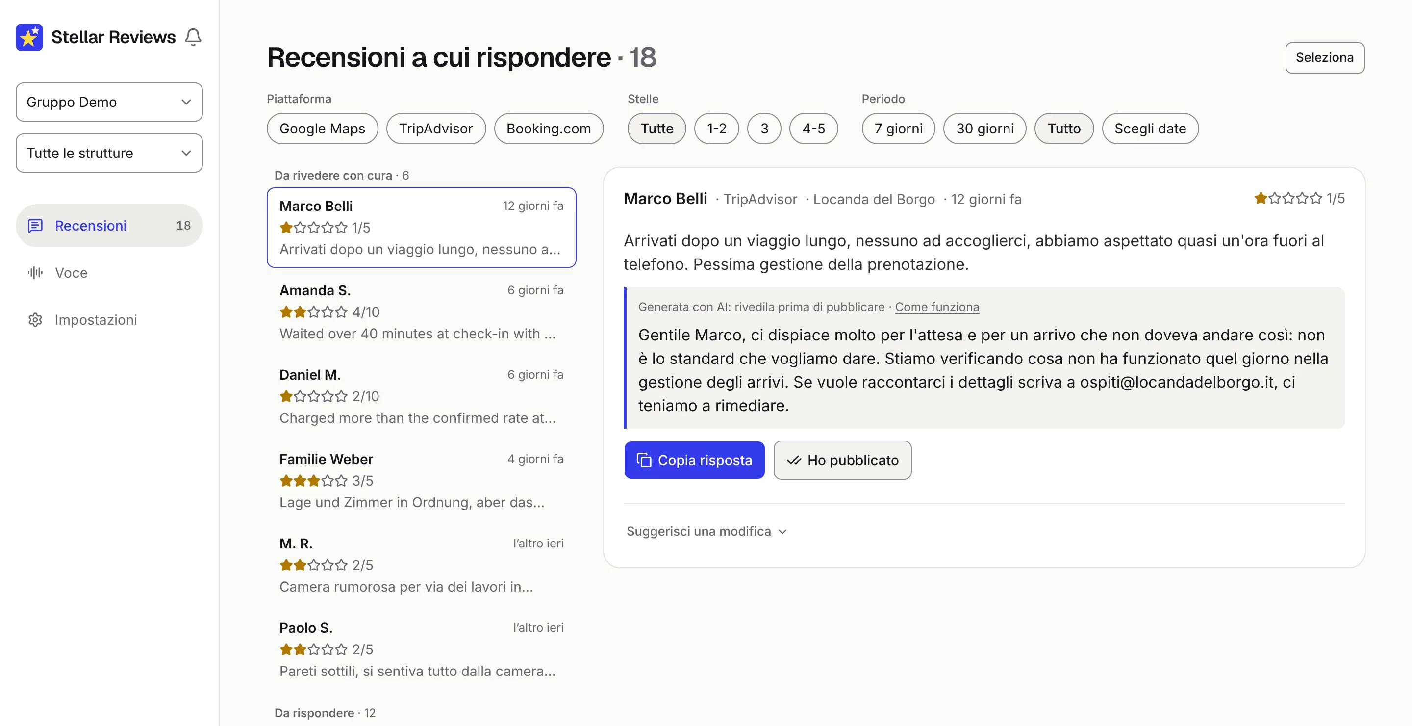This screenshot has height=726, width=1412.
Task: Open Impostazioni section
Action: point(109,320)
